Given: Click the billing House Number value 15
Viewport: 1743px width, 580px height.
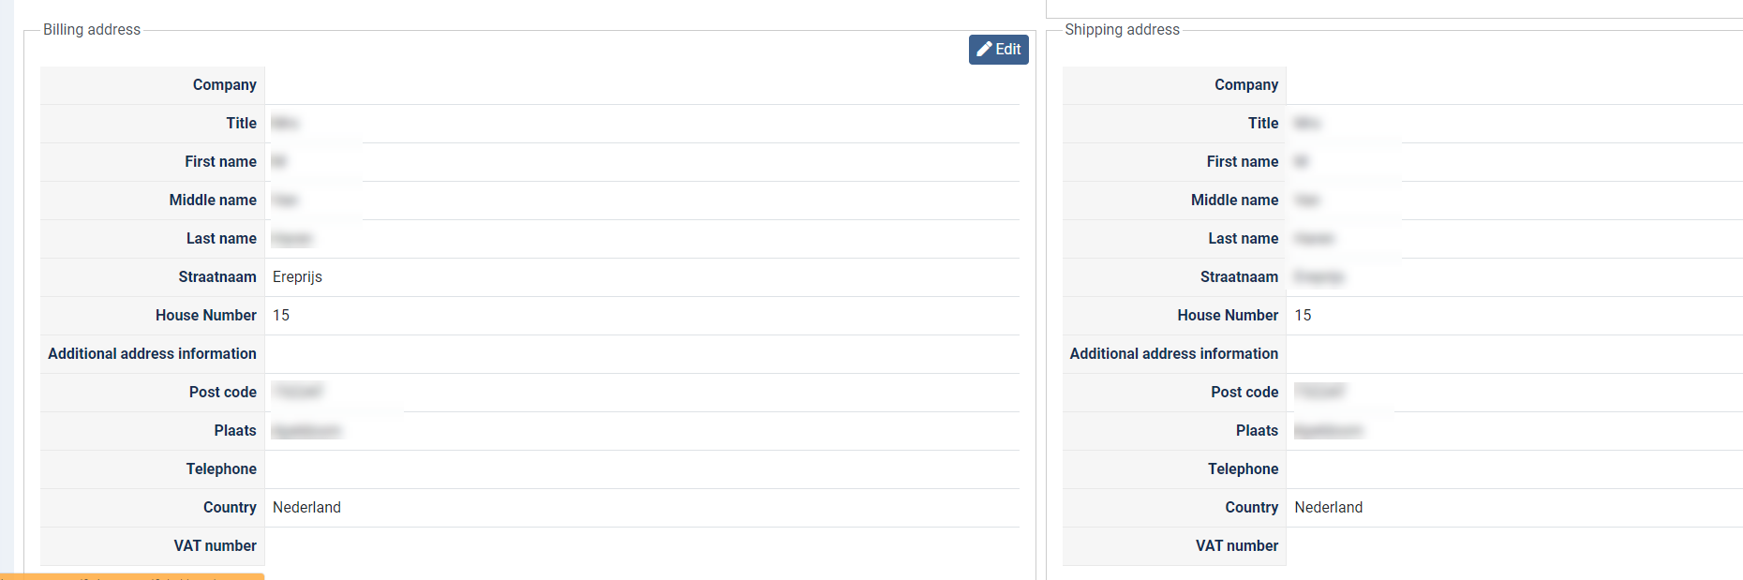Looking at the screenshot, I should pos(281,316).
